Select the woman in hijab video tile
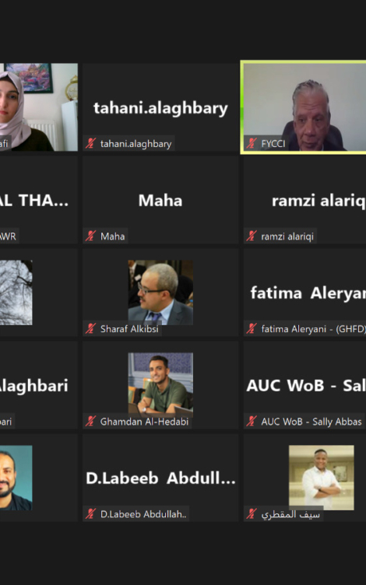 tap(39, 107)
